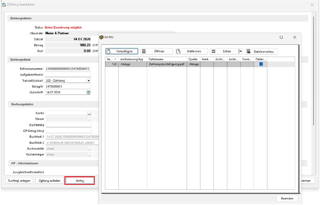The width and height of the screenshot is (320, 205).
Task: Click the red status text Keine Zuordnung möglich
Action: tap(63, 27)
